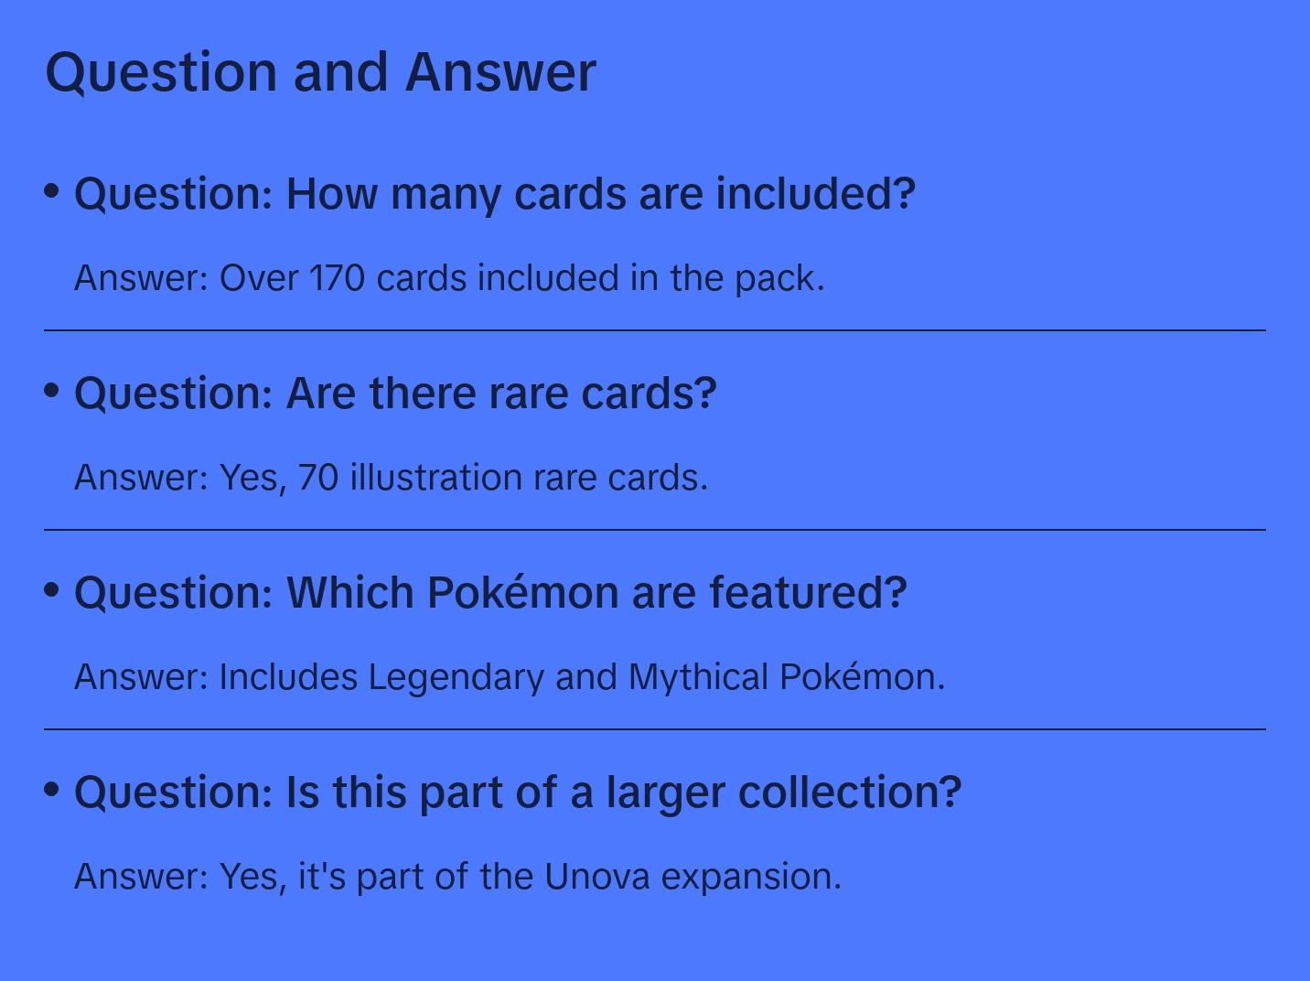
Task: Click the Legendary and Mythical Pokémon answer
Action: click(509, 677)
